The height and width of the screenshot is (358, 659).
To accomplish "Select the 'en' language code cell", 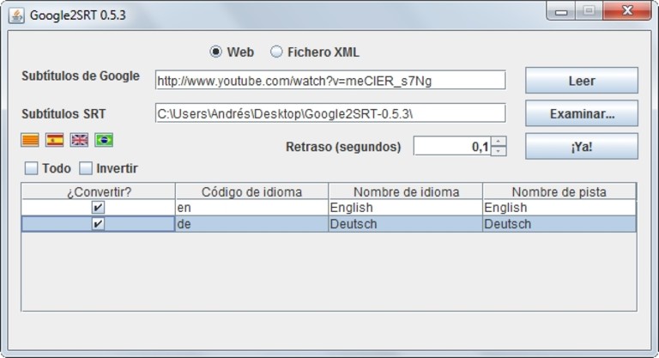I will (251, 208).
